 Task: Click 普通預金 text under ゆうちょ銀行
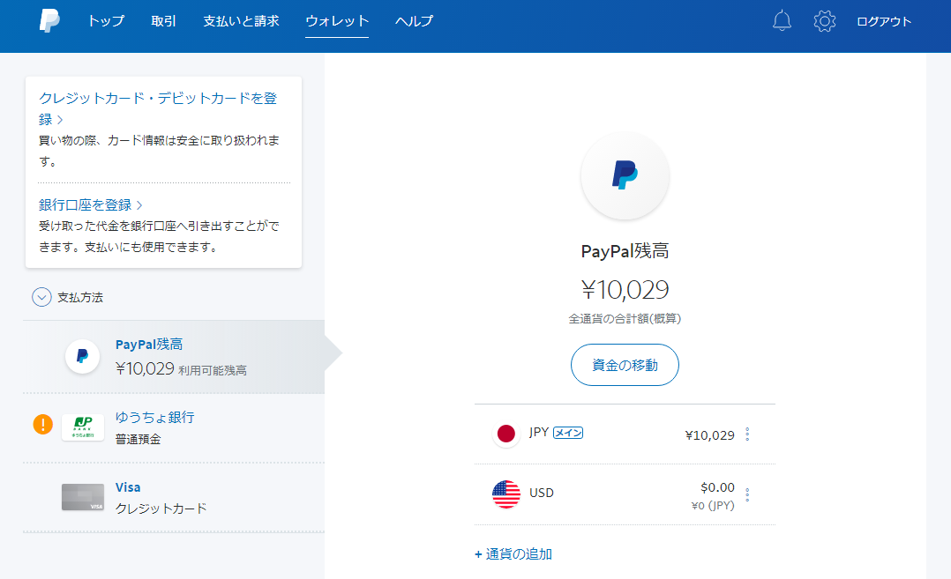coord(139,439)
